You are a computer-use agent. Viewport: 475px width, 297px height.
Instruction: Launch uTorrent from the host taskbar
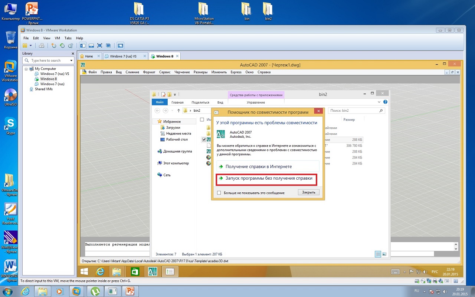click(x=95, y=291)
